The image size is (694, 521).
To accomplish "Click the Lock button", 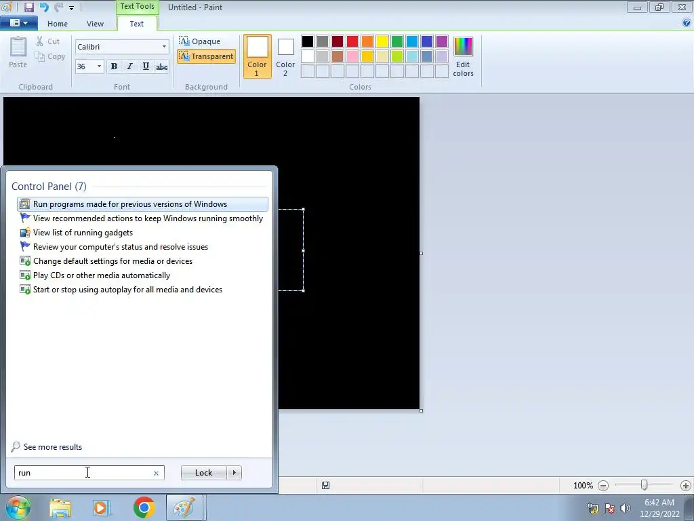I will point(203,473).
